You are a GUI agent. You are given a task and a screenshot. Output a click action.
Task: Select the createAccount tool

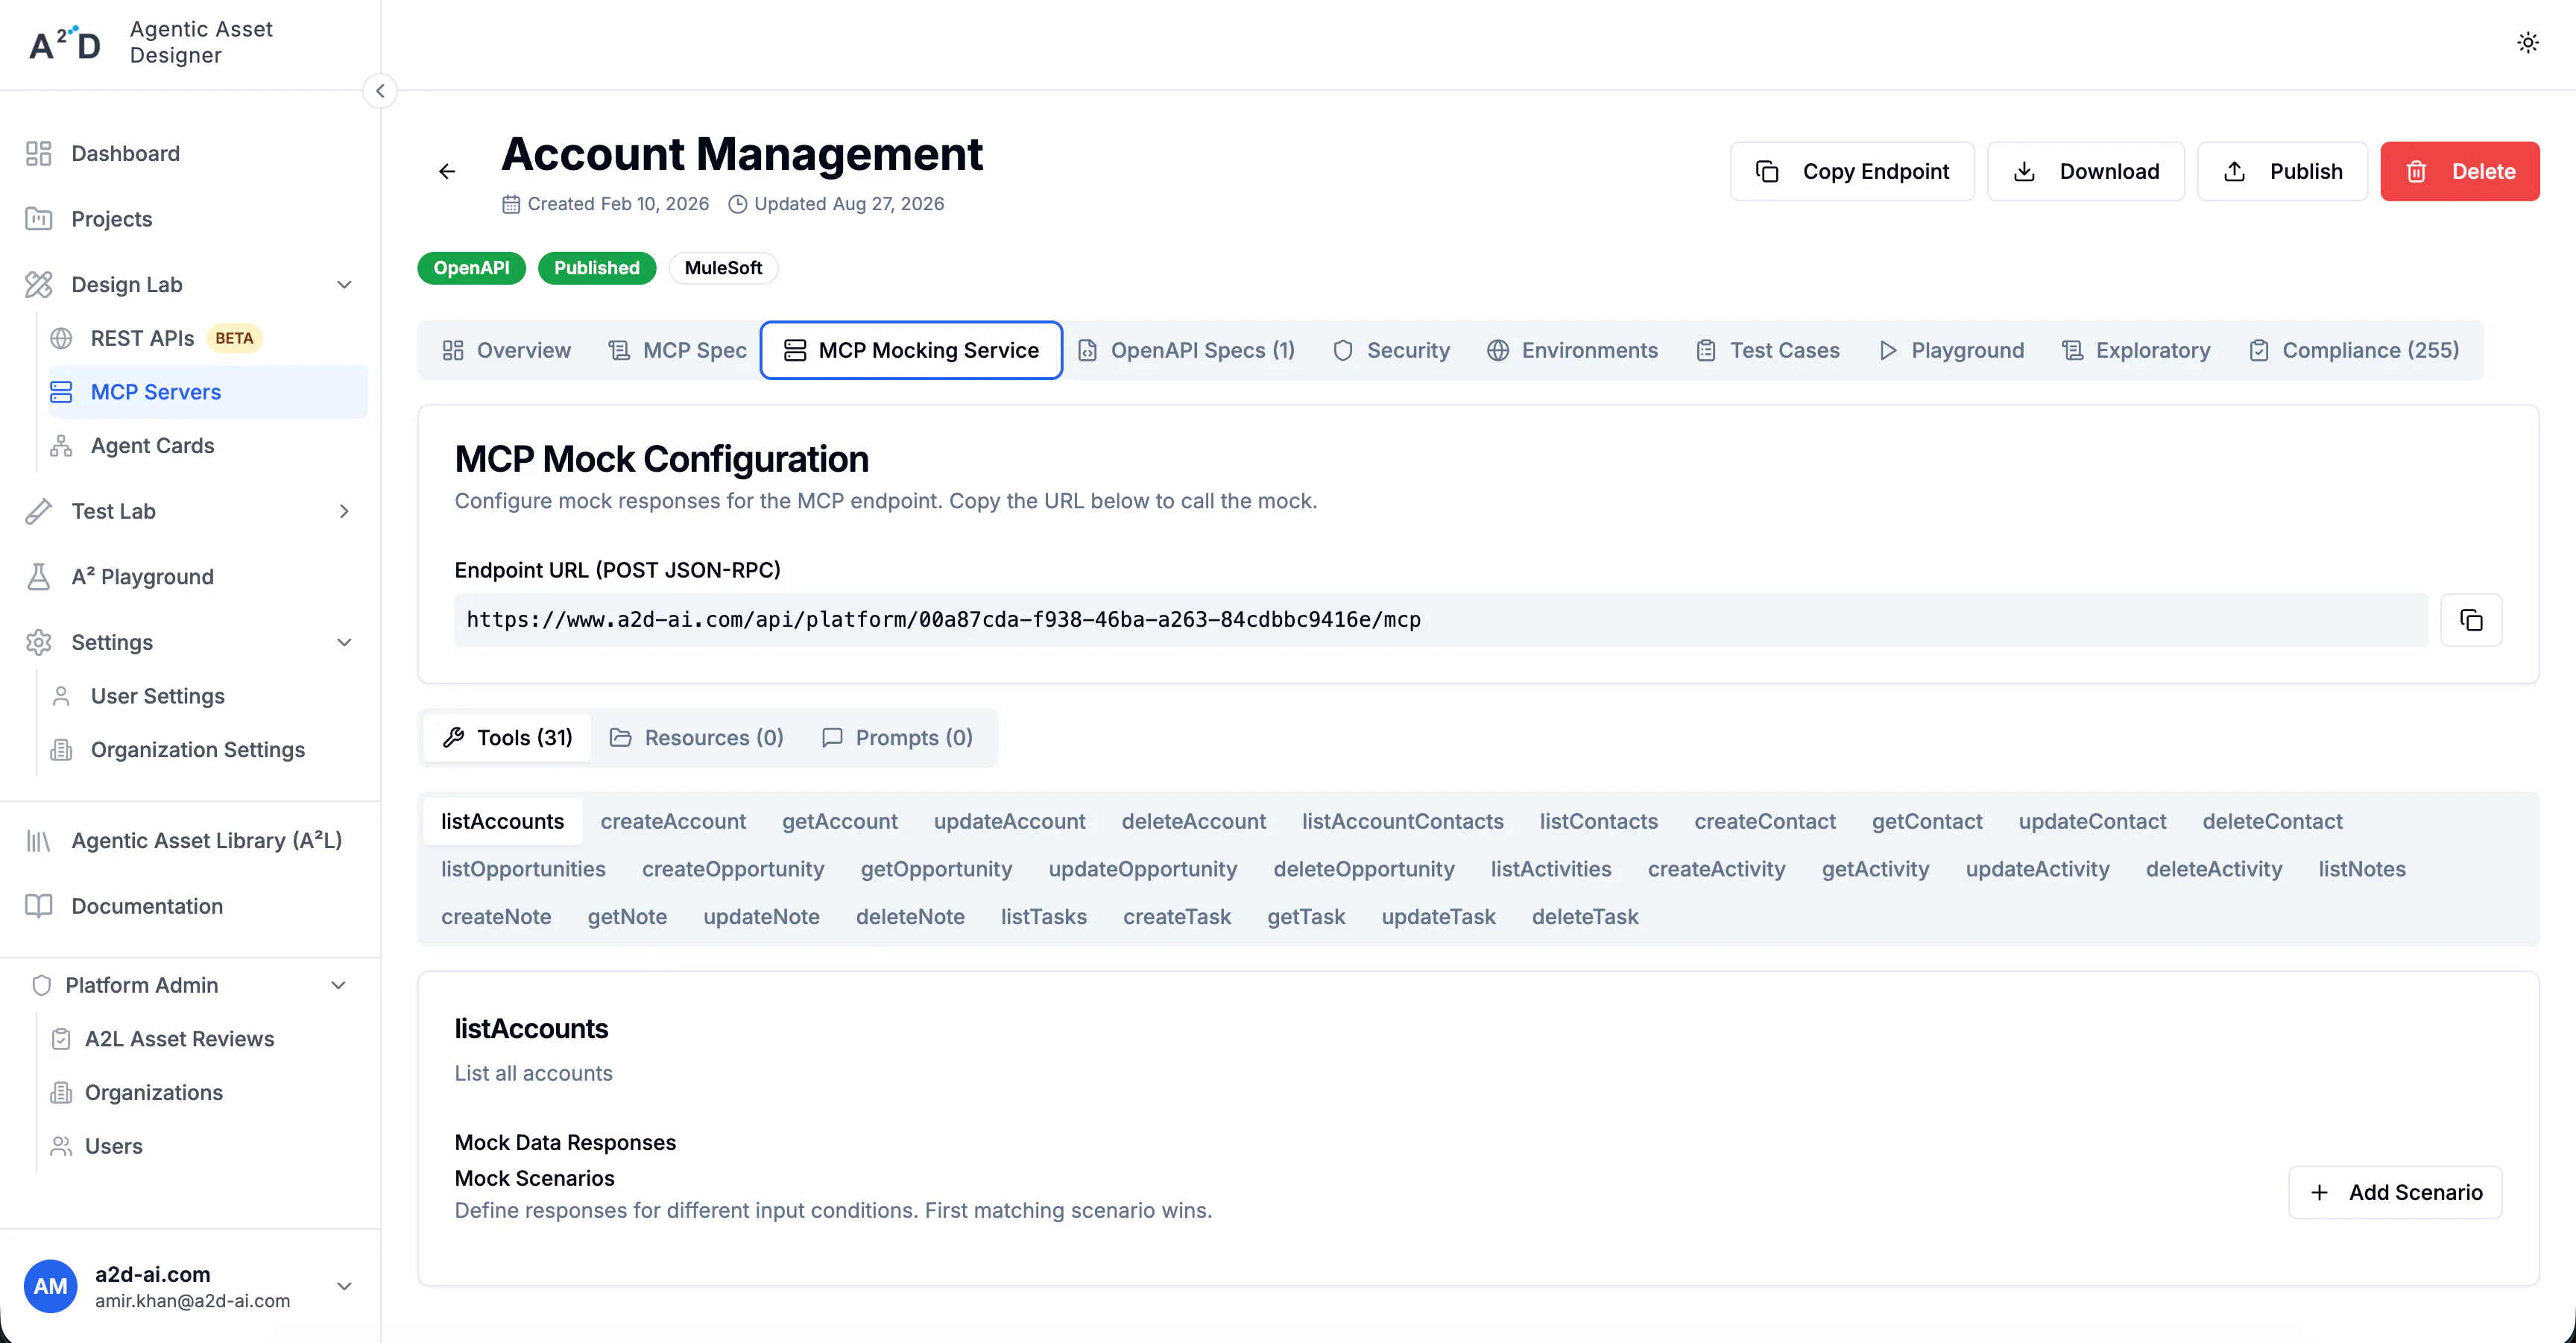673,821
